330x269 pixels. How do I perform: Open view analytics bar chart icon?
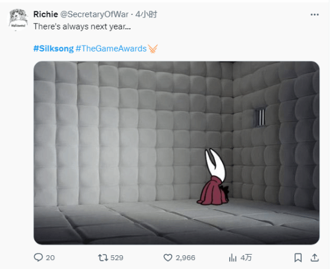(233, 258)
